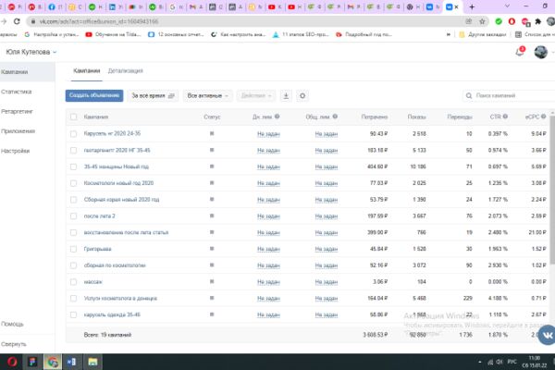Check the карусель одежда 35-45 row

pos(73,314)
